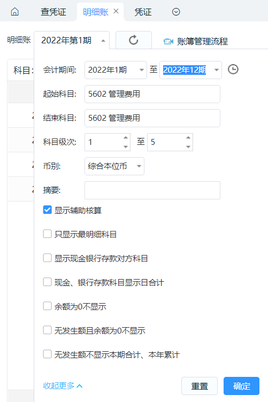Close the 明细账 tab
The image size is (268, 402).
click(116, 11)
